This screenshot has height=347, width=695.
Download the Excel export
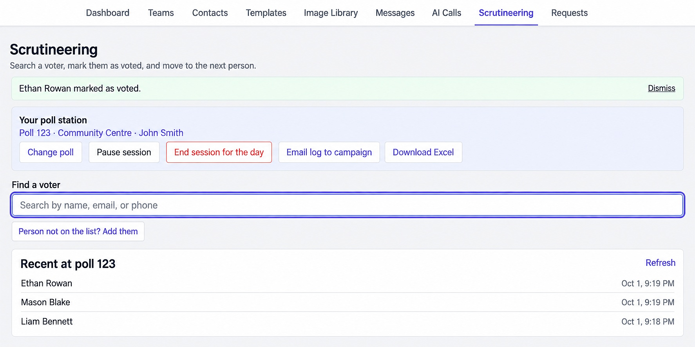point(424,152)
